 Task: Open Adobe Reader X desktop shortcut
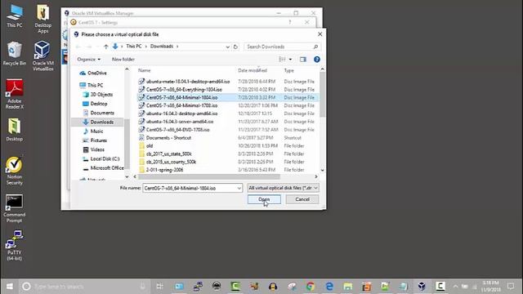click(15, 94)
